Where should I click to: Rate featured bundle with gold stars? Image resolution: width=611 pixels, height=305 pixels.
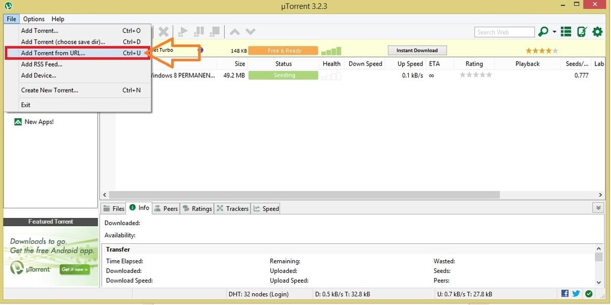point(542,51)
